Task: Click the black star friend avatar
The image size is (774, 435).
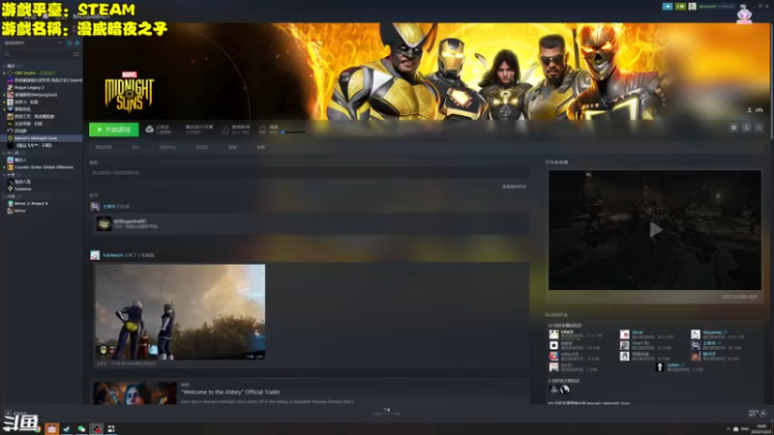Action: (x=553, y=345)
